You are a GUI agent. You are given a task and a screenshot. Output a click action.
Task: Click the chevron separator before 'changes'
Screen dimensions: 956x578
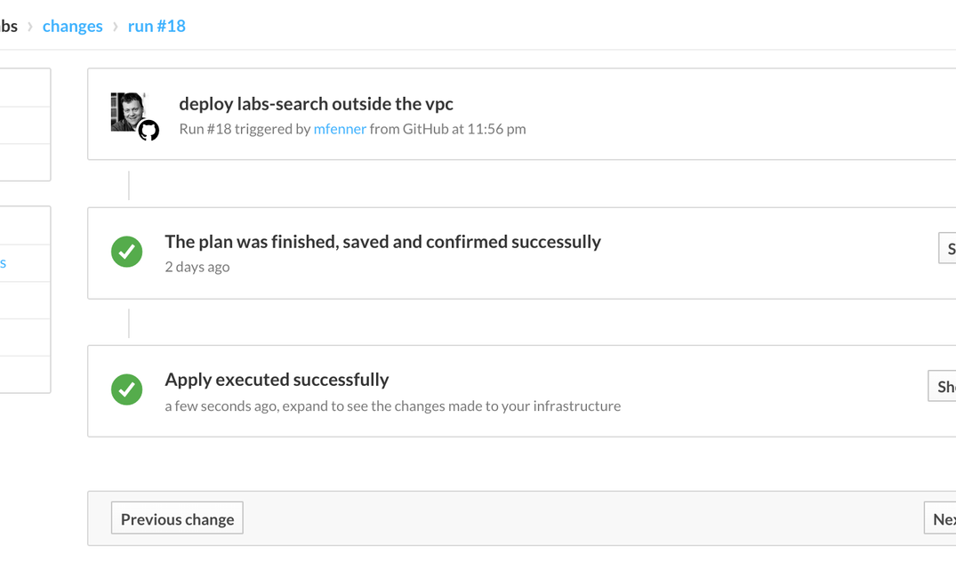[x=29, y=27]
